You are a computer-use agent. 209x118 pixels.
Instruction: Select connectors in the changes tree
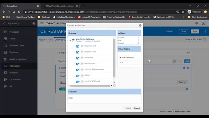[x=88, y=58]
